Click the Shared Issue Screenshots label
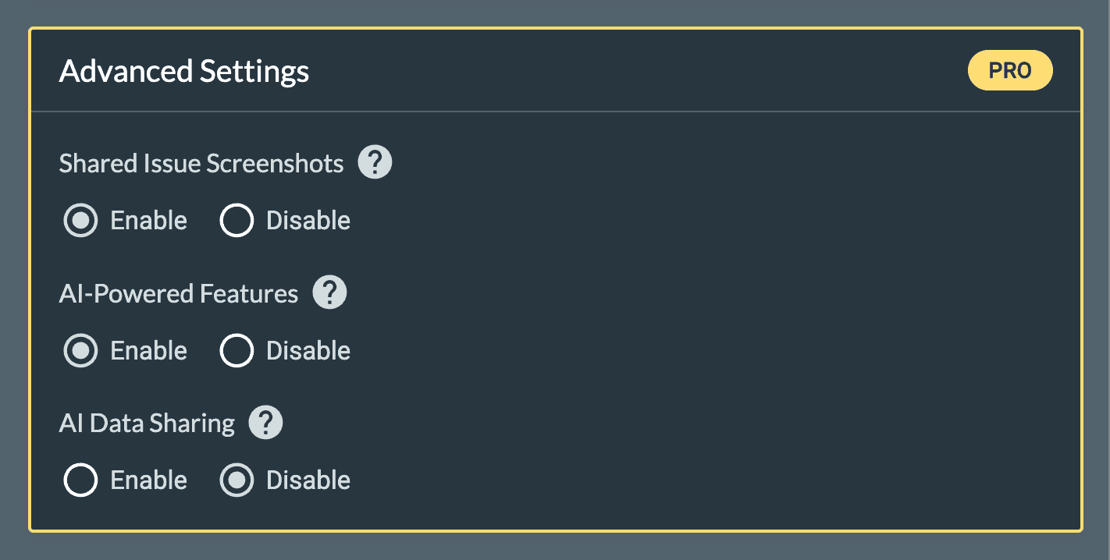1110x560 pixels. 201,162
